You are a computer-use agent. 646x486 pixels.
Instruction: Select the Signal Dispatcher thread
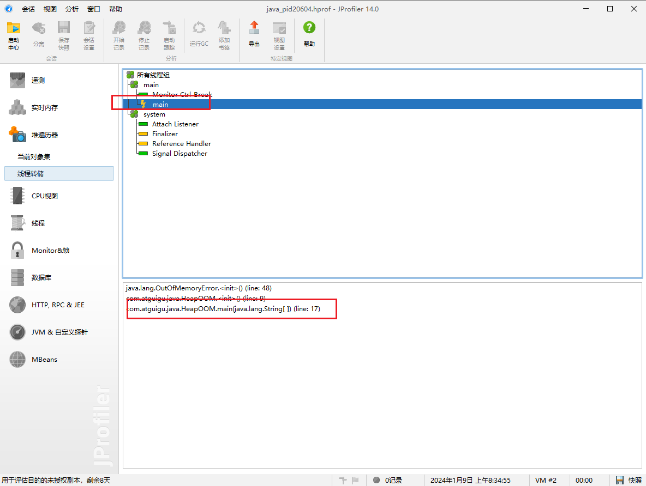[x=180, y=154]
